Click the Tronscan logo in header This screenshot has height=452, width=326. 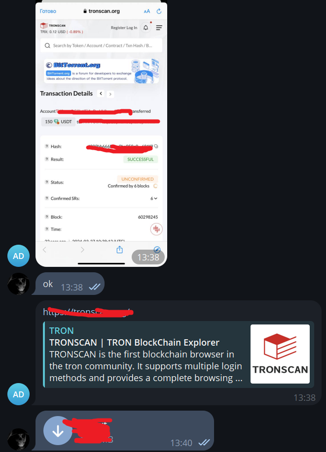point(53,26)
